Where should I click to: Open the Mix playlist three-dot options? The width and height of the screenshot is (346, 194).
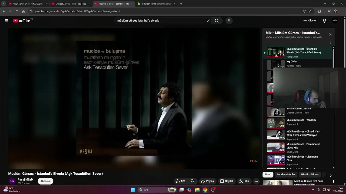tap(330, 42)
